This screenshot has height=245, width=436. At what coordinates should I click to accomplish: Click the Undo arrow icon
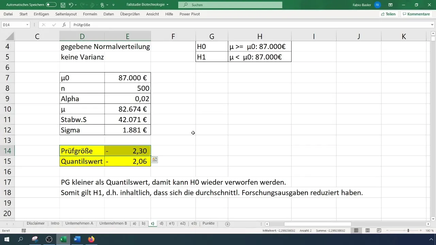tap(71, 5)
